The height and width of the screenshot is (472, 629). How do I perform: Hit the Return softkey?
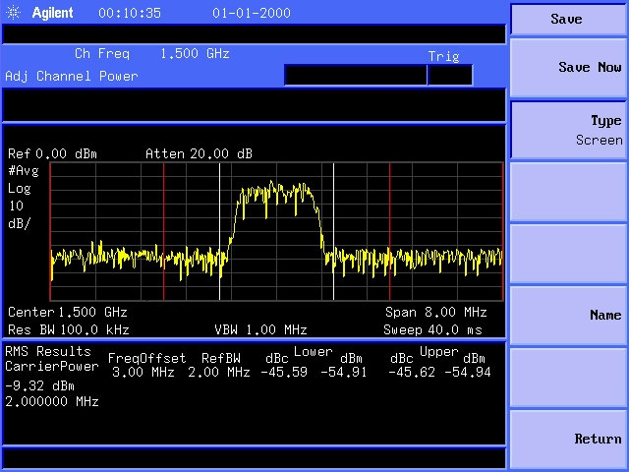point(568,439)
